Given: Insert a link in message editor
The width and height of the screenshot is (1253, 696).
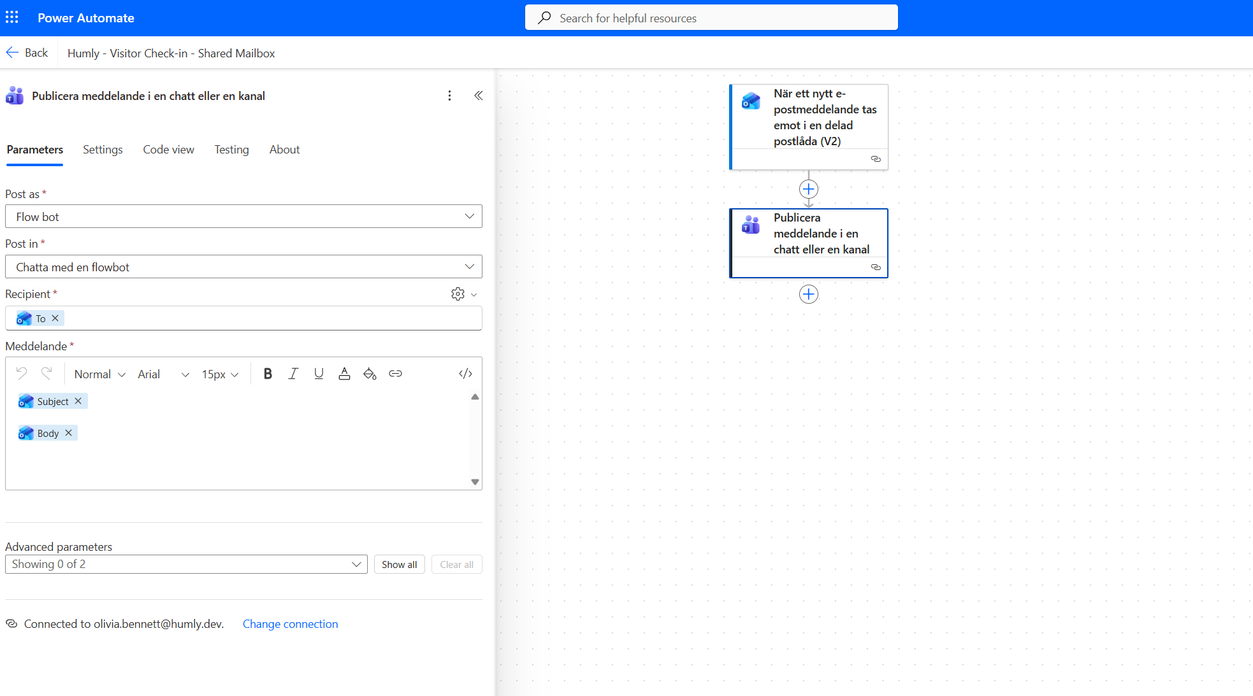Looking at the screenshot, I should click(395, 374).
